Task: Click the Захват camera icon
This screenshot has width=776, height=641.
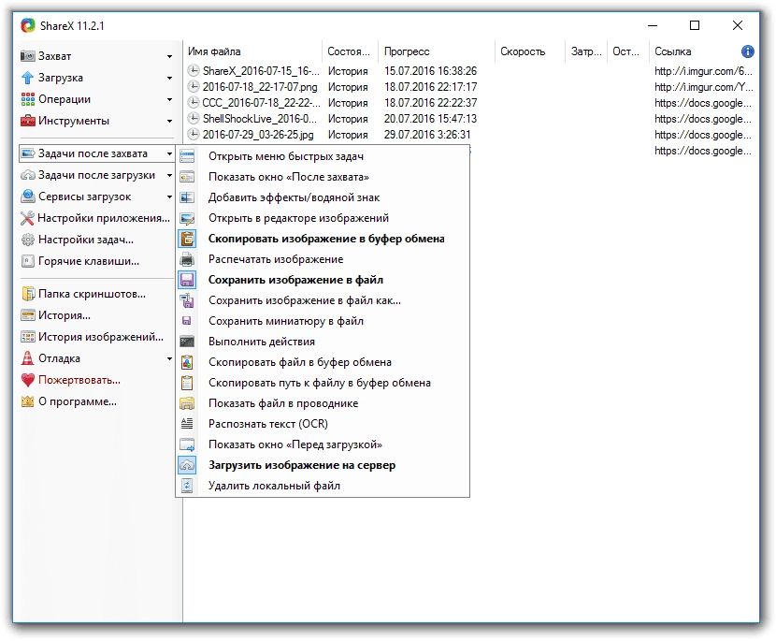Action: [28, 56]
